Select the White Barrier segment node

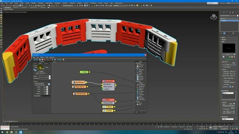(79, 87)
